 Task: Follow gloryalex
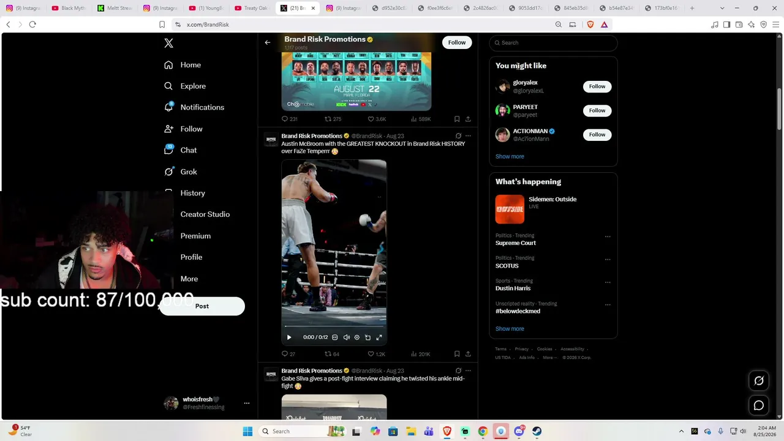[597, 86]
